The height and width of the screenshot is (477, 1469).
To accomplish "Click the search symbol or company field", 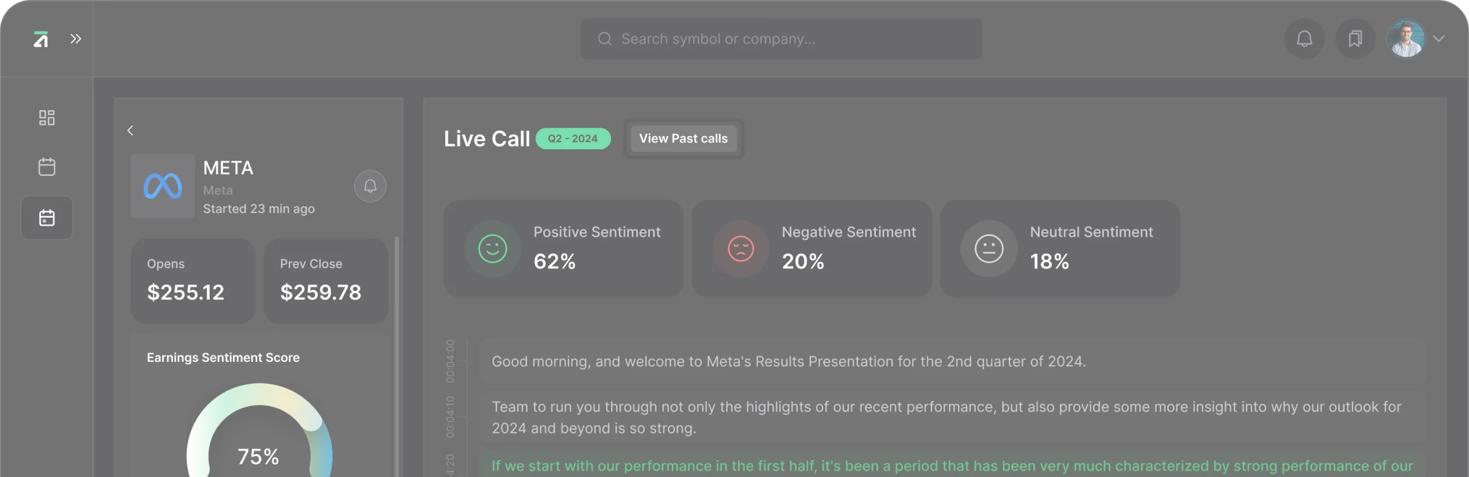I will 781,39.
